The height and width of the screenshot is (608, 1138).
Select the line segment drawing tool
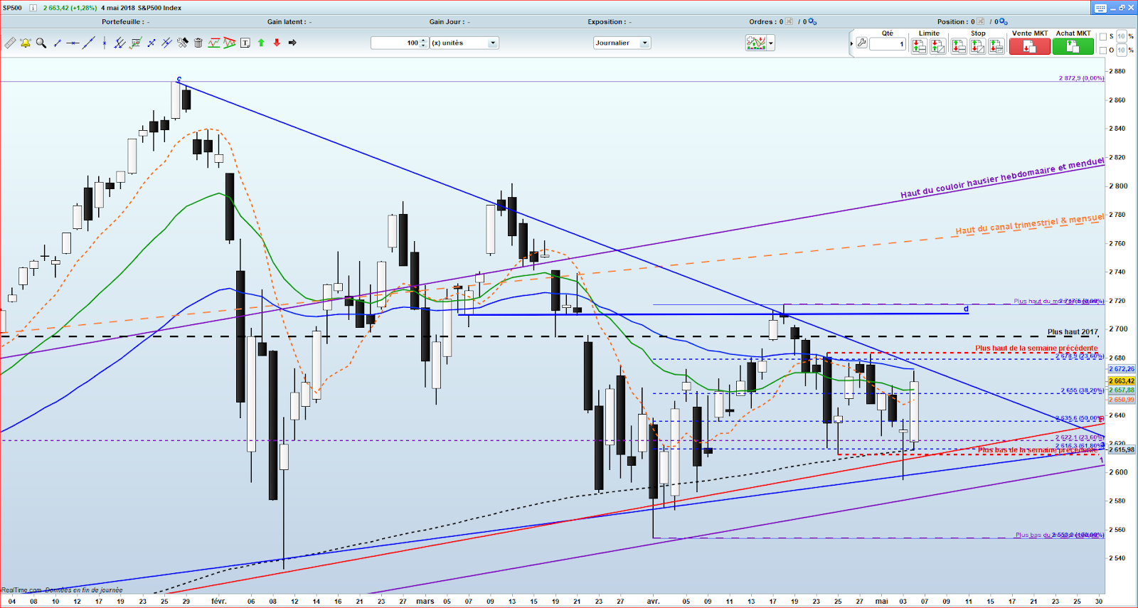58,43
